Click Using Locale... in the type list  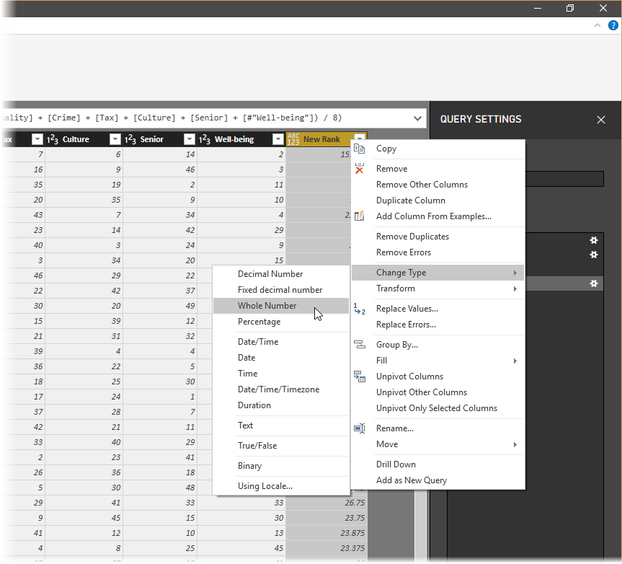(265, 486)
